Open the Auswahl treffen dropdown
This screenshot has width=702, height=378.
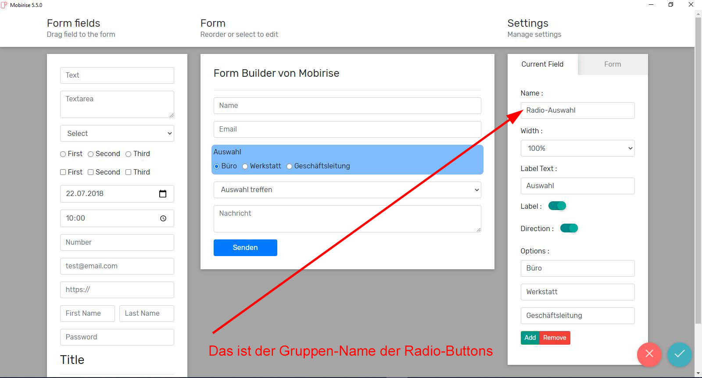[347, 190]
